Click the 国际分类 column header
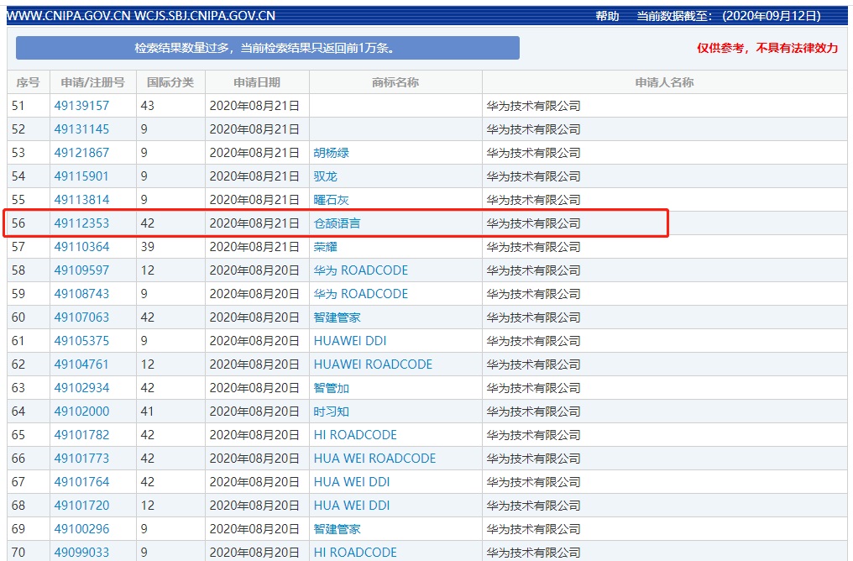The width and height of the screenshot is (853, 561). [x=170, y=82]
